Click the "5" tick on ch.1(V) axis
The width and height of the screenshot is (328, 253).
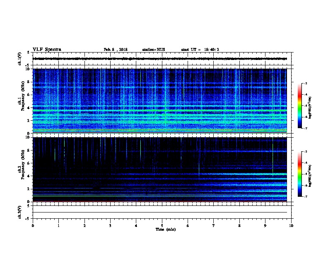[29, 53]
